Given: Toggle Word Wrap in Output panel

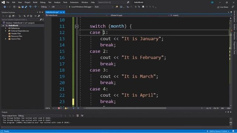Looking at the screenshot, I should (82, 116).
